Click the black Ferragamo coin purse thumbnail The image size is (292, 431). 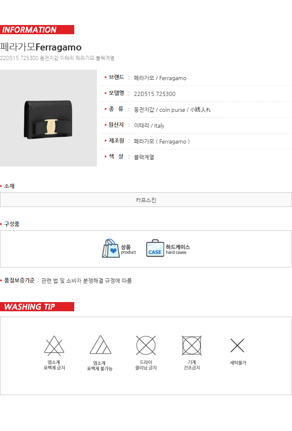tap(48, 118)
